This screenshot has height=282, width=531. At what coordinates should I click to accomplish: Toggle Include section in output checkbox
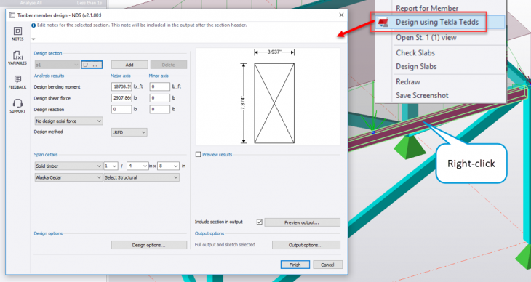(260, 222)
